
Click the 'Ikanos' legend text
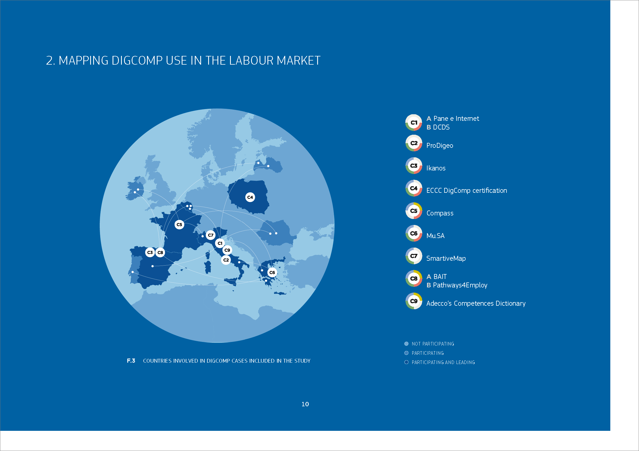coord(436,168)
